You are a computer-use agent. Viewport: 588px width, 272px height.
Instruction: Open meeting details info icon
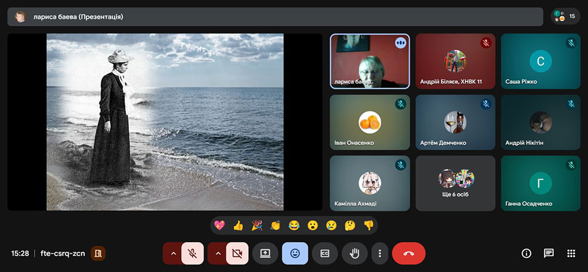pyautogui.click(x=526, y=253)
